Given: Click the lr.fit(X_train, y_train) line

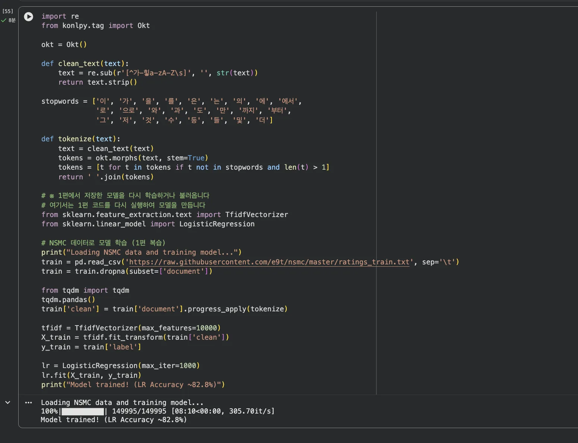Looking at the screenshot, I should click(91, 376).
